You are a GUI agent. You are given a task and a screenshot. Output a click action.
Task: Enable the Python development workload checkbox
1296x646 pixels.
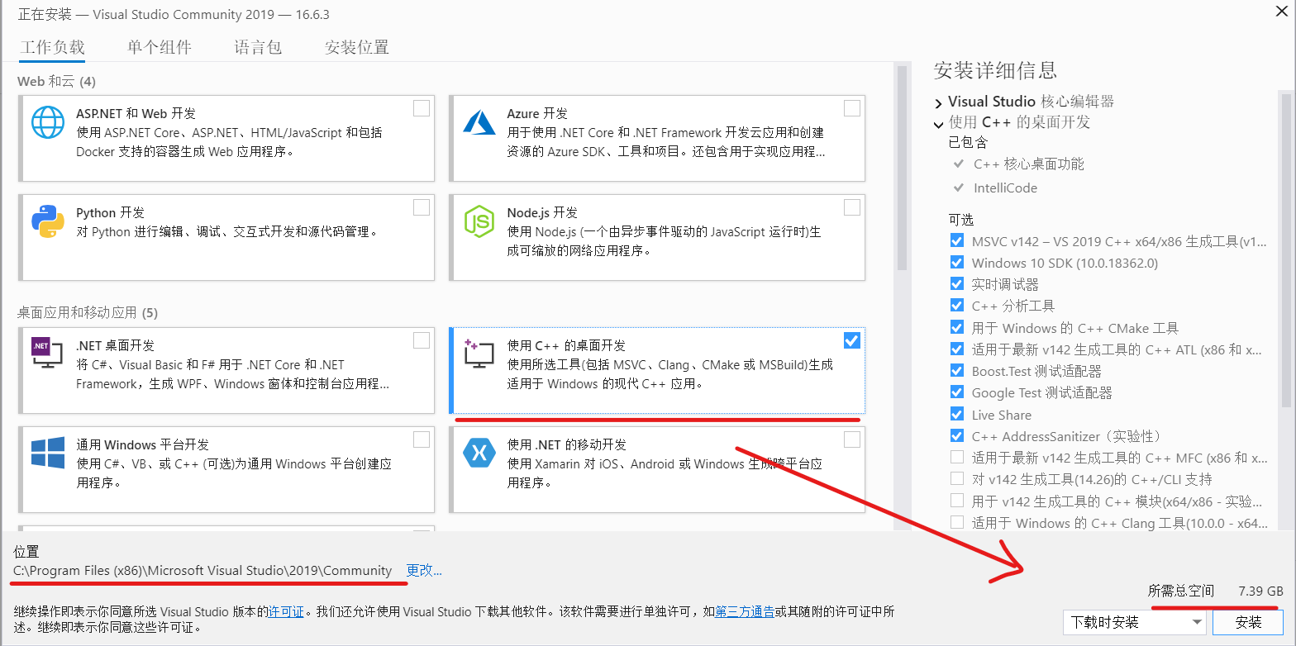[x=422, y=207]
